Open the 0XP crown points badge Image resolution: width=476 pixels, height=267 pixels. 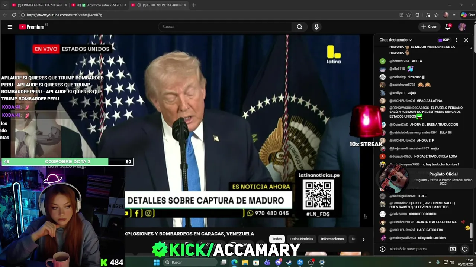(444, 40)
